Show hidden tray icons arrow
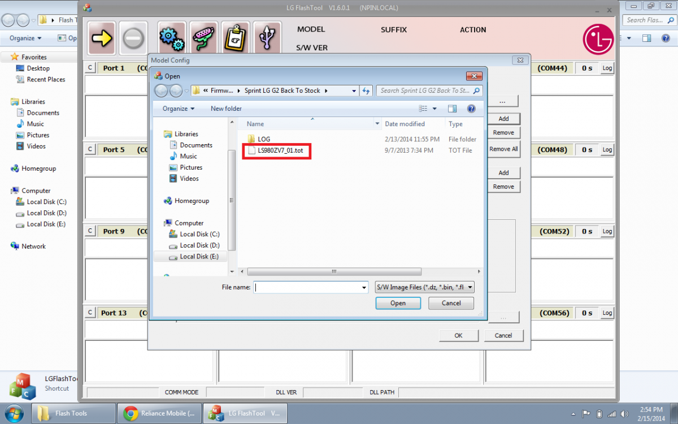Viewport: 678px width, 424px height. [x=574, y=413]
